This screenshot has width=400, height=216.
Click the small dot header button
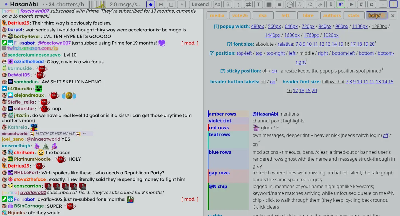coord(181,4)
